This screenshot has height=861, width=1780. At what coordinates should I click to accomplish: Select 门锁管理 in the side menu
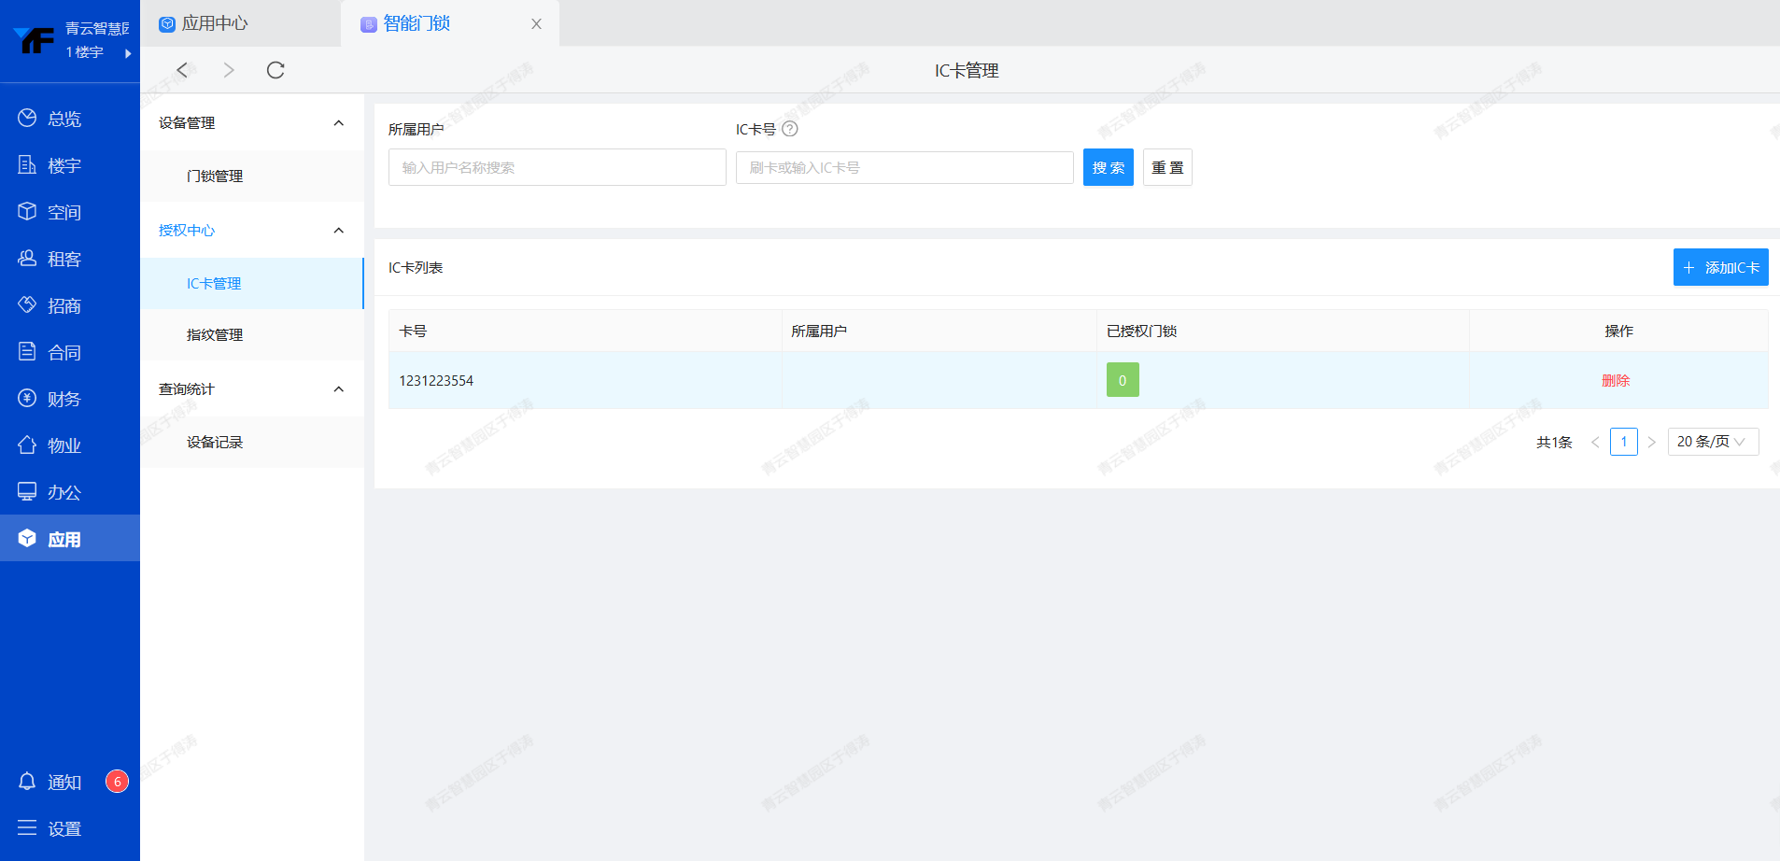(x=215, y=176)
